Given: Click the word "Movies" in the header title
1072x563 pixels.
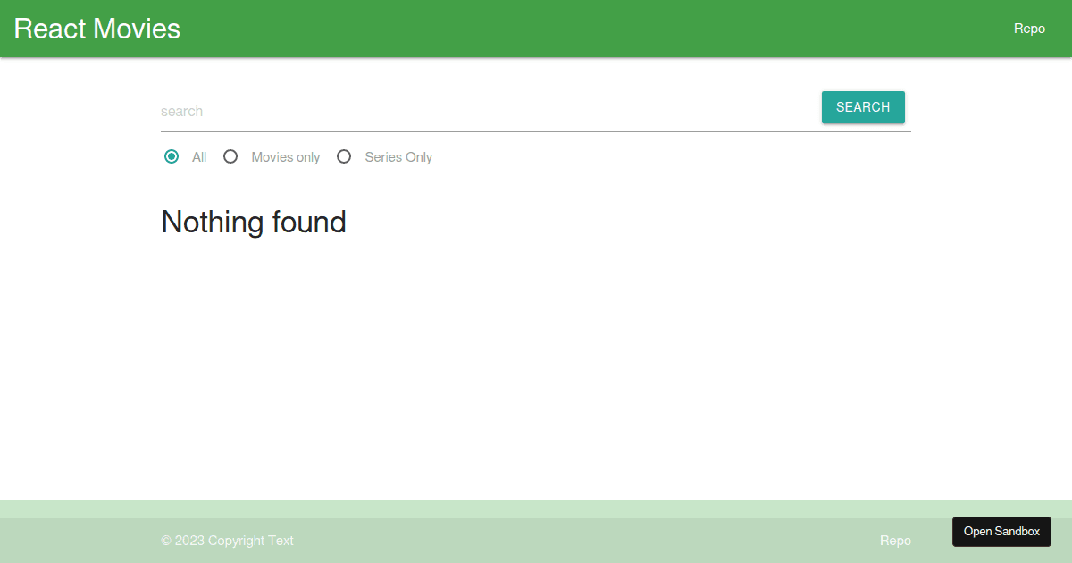Looking at the screenshot, I should pyautogui.click(x=137, y=29).
